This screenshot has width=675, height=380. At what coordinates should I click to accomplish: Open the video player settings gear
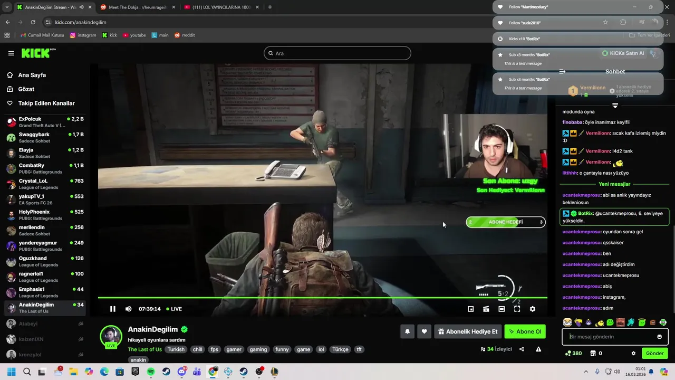[533, 309]
